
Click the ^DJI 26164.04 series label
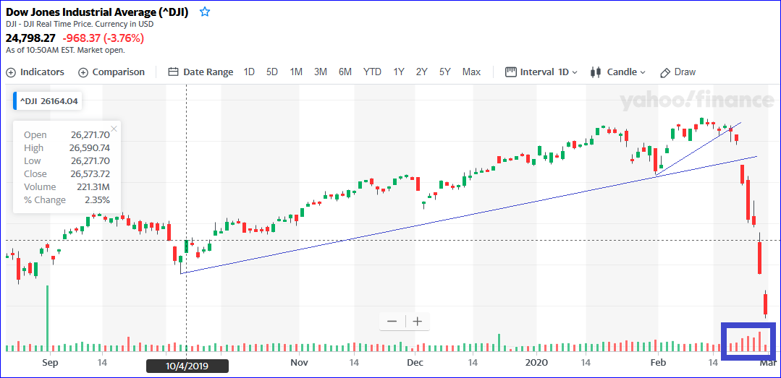tap(48, 101)
